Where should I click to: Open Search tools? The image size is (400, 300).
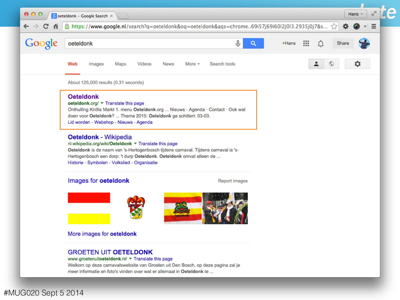coord(222,64)
